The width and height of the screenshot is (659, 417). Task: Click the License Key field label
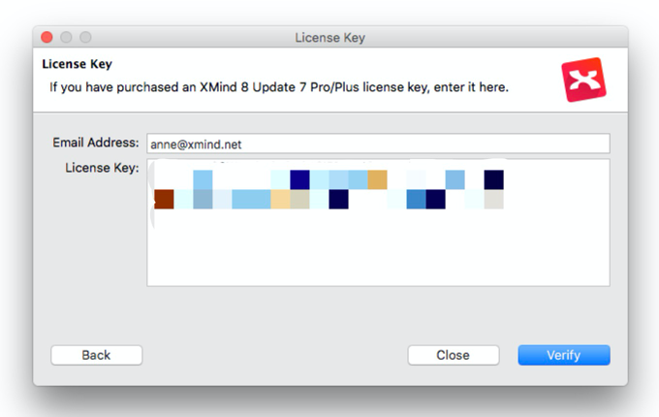[102, 168]
